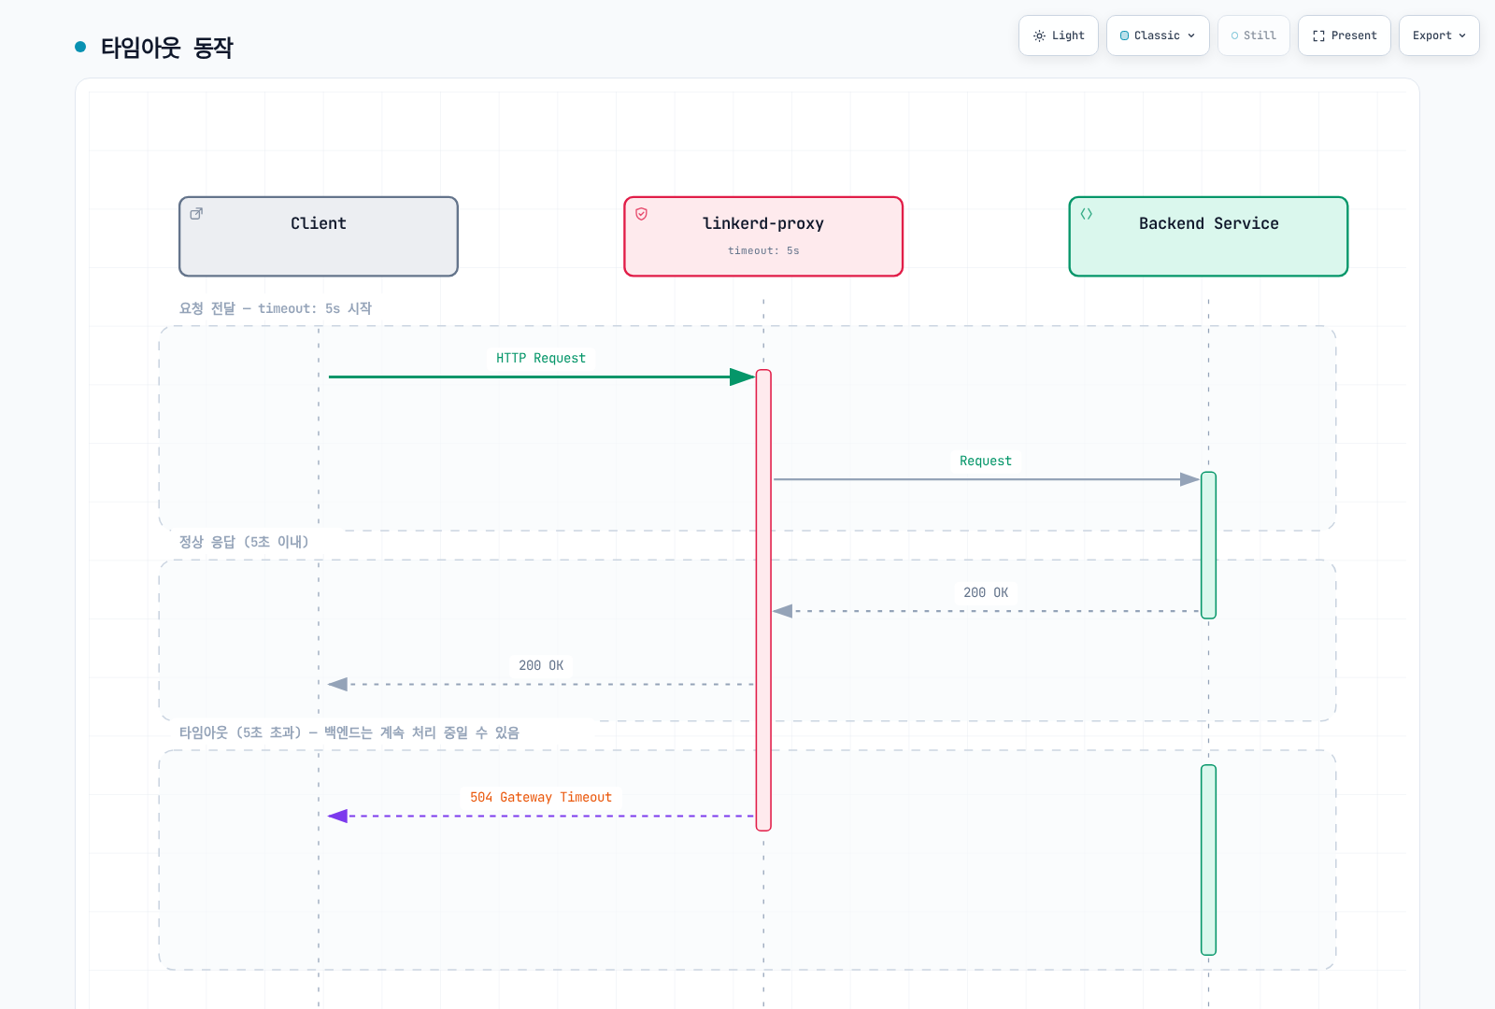Viewport: 1495px width, 1009px height.
Task: Click the linkerd-proxy participant box
Action: (x=763, y=236)
